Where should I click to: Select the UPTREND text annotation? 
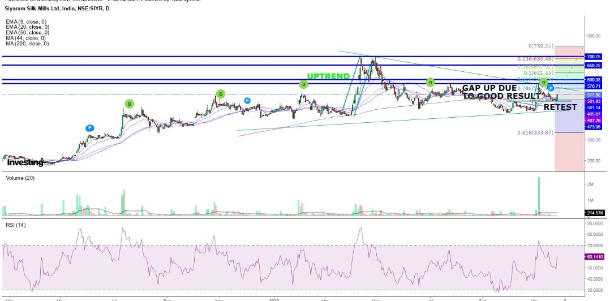pyautogui.click(x=328, y=76)
